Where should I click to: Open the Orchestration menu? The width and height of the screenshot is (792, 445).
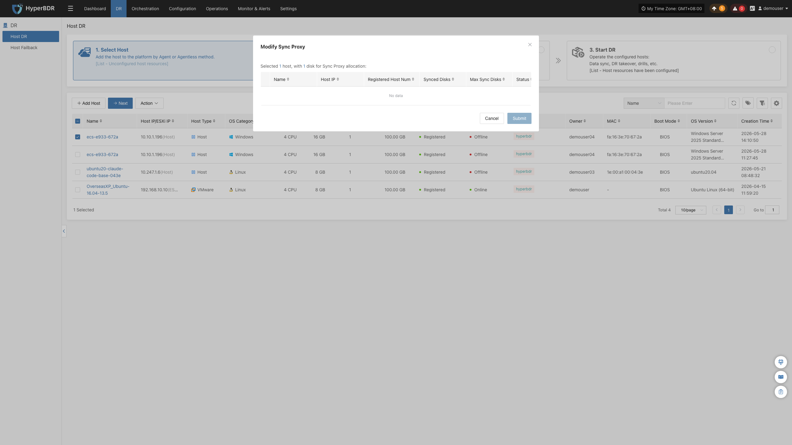coord(145,9)
